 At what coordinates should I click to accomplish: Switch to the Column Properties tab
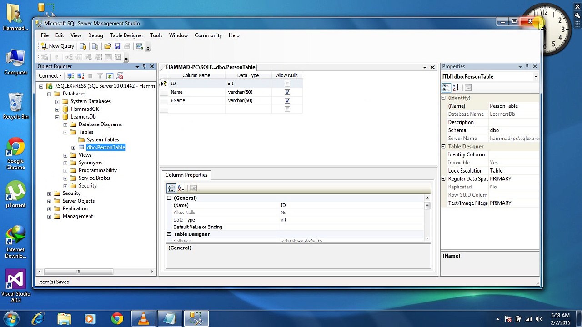tap(186, 175)
